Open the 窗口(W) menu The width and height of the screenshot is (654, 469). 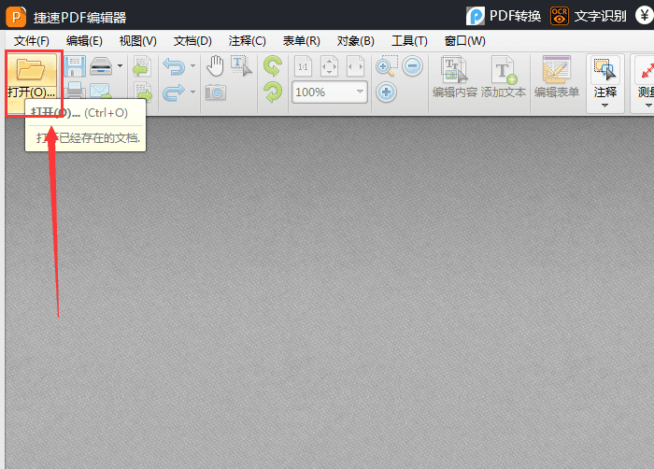pyautogui.click(x=465, y=41)
